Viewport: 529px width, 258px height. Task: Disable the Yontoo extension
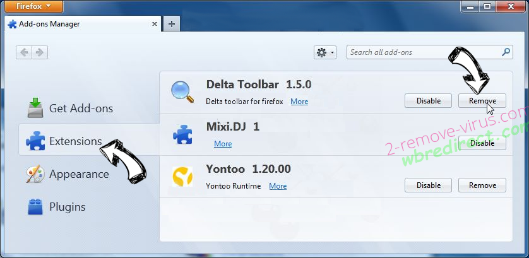coord(428,185)
